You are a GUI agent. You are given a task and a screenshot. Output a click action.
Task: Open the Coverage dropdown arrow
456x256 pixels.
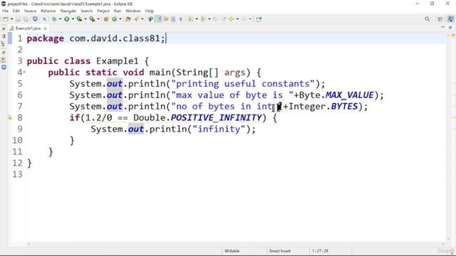pos(85,19)
